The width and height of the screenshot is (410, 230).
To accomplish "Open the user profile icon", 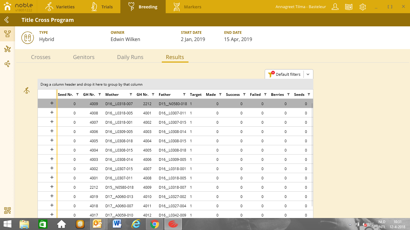I will pos(335,7).
